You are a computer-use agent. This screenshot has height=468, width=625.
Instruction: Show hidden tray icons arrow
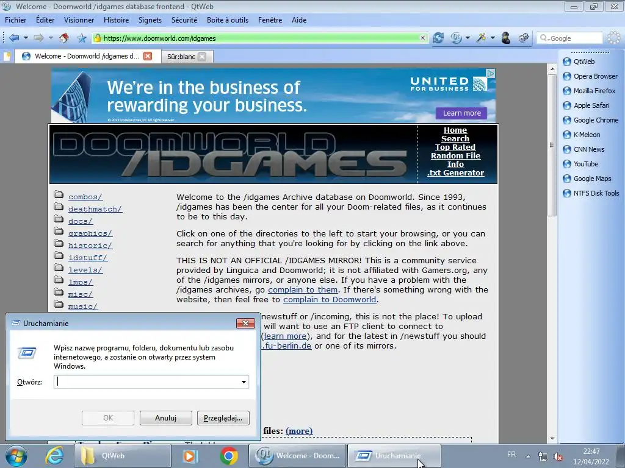(x=529, y=456)
